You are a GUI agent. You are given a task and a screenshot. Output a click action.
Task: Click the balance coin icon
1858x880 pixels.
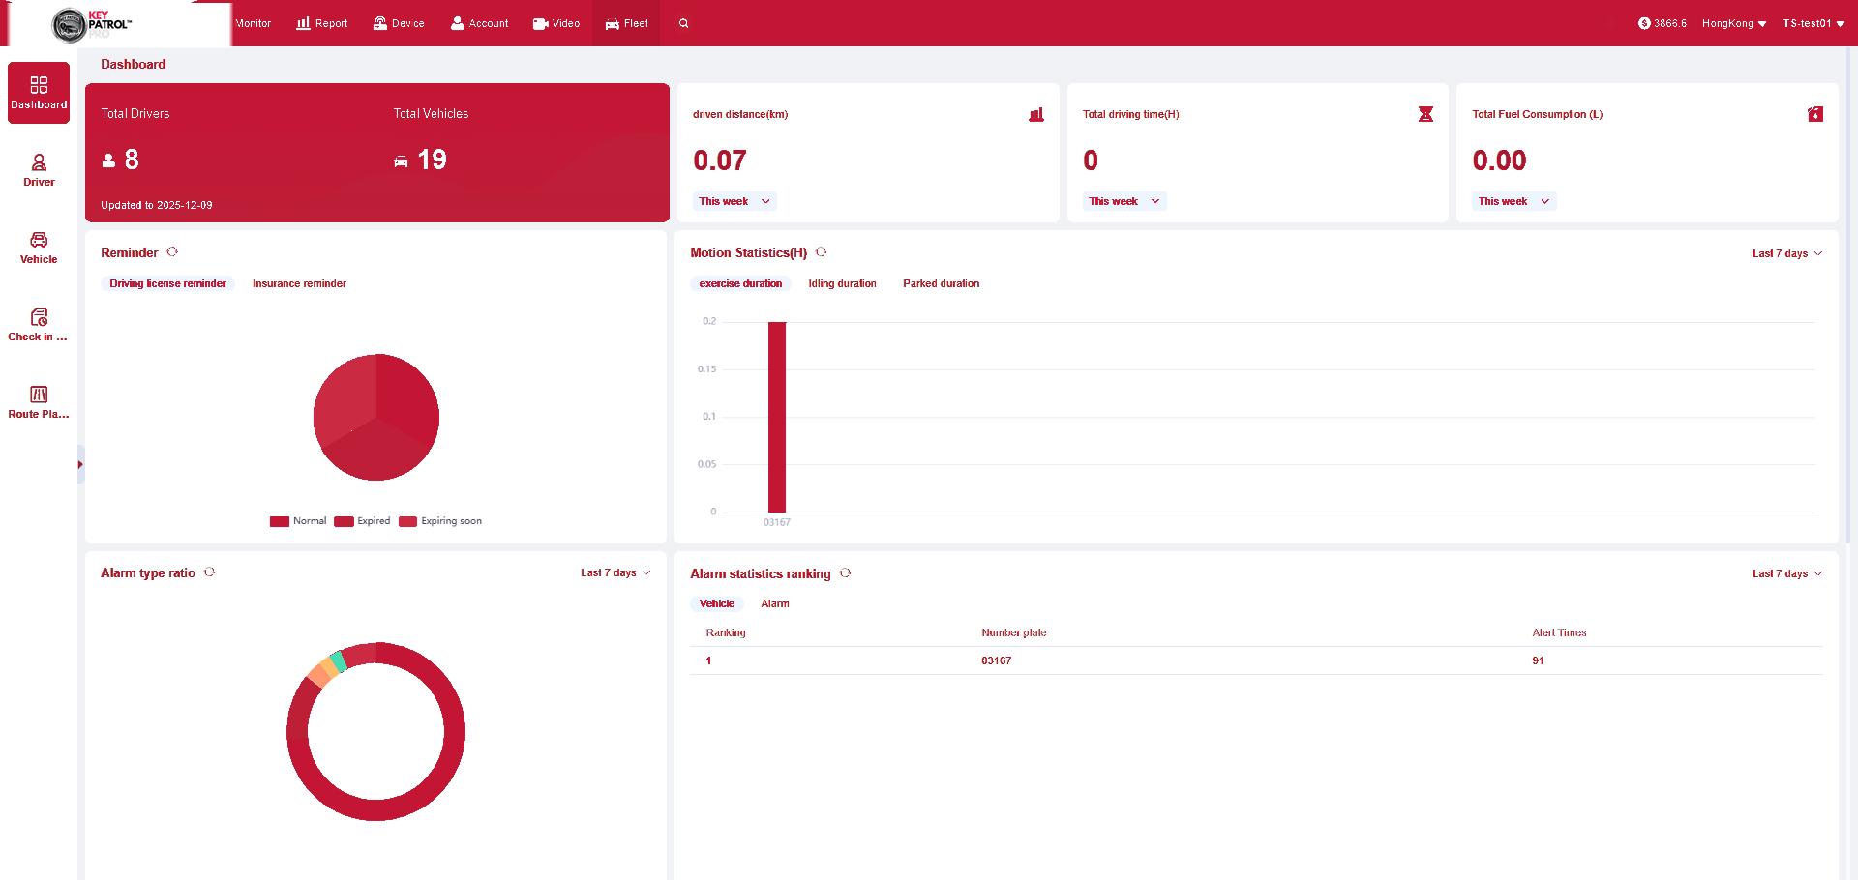[1644, 23]
